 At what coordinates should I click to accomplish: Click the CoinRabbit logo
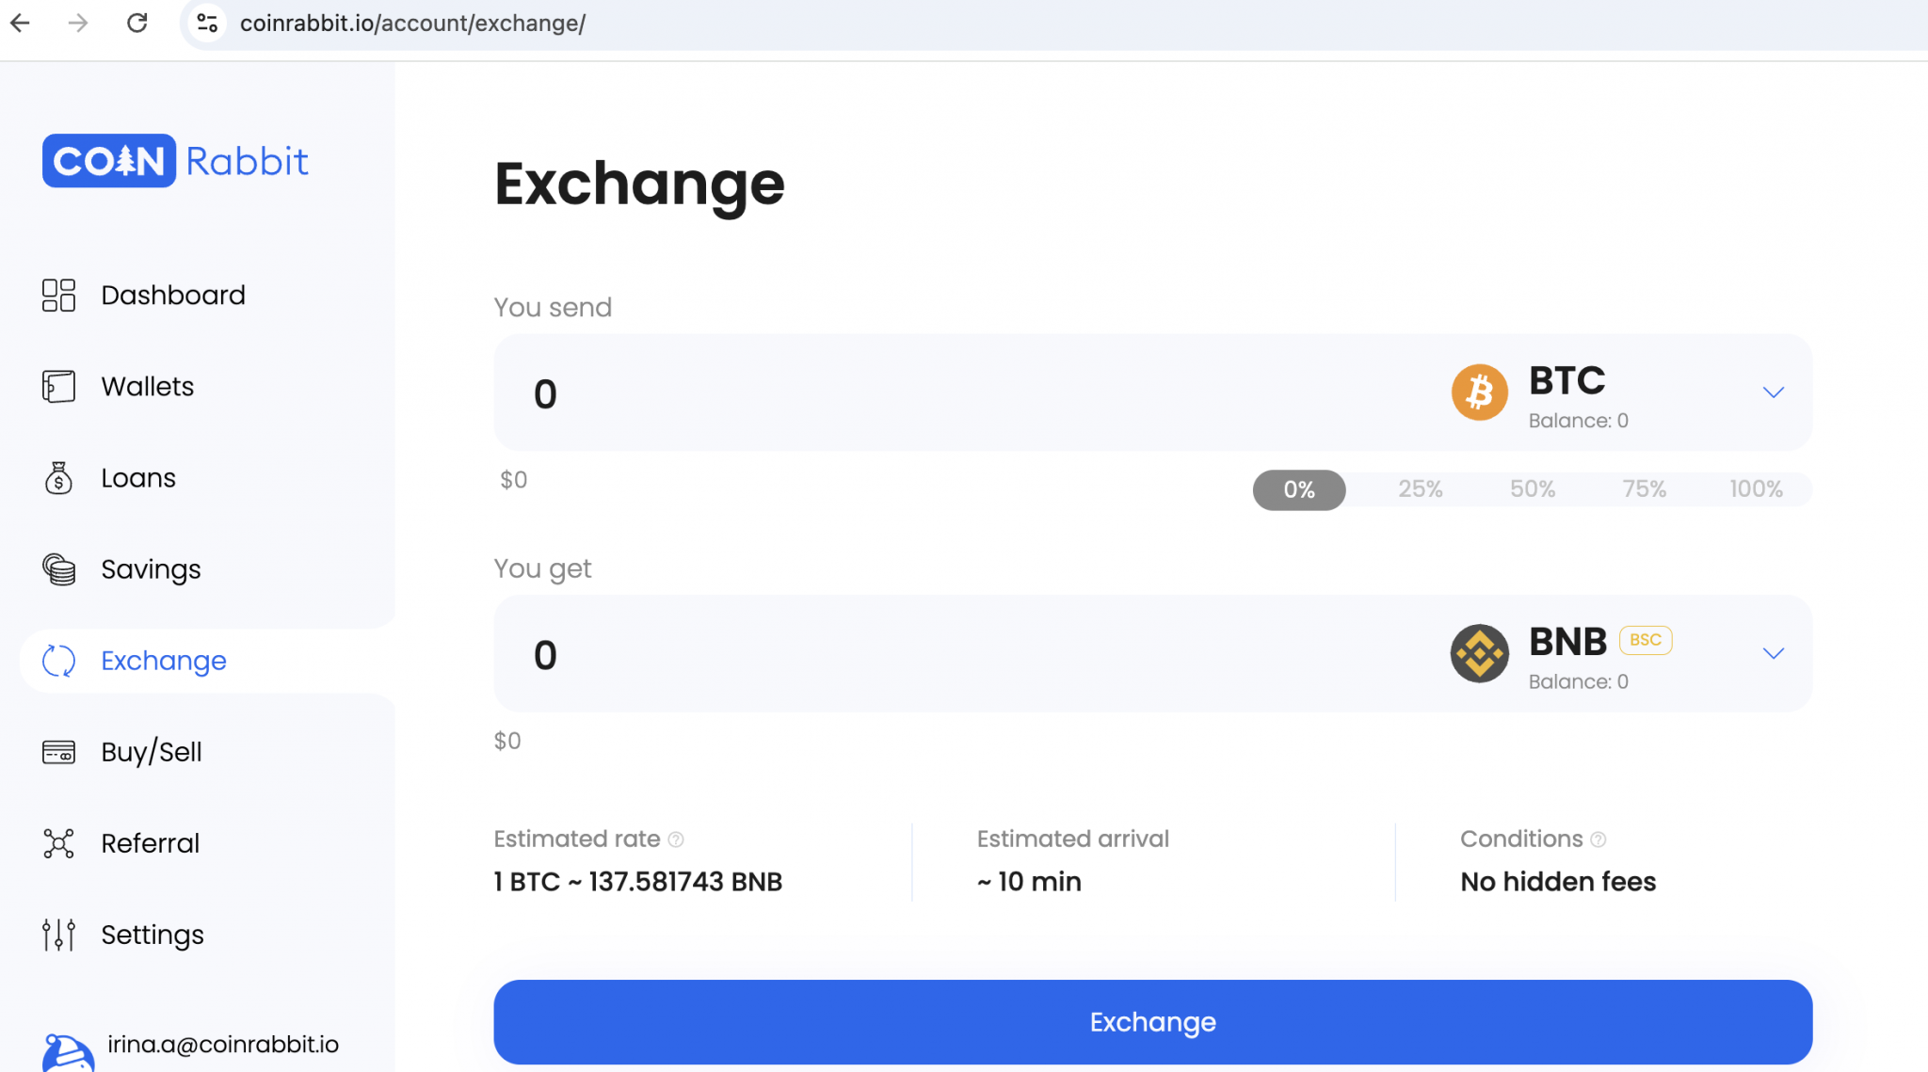click(x=175, y=161)
